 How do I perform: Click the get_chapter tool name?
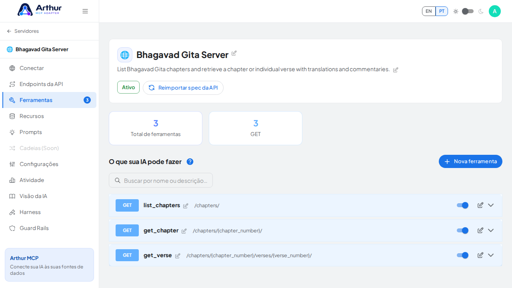point(161,230)
